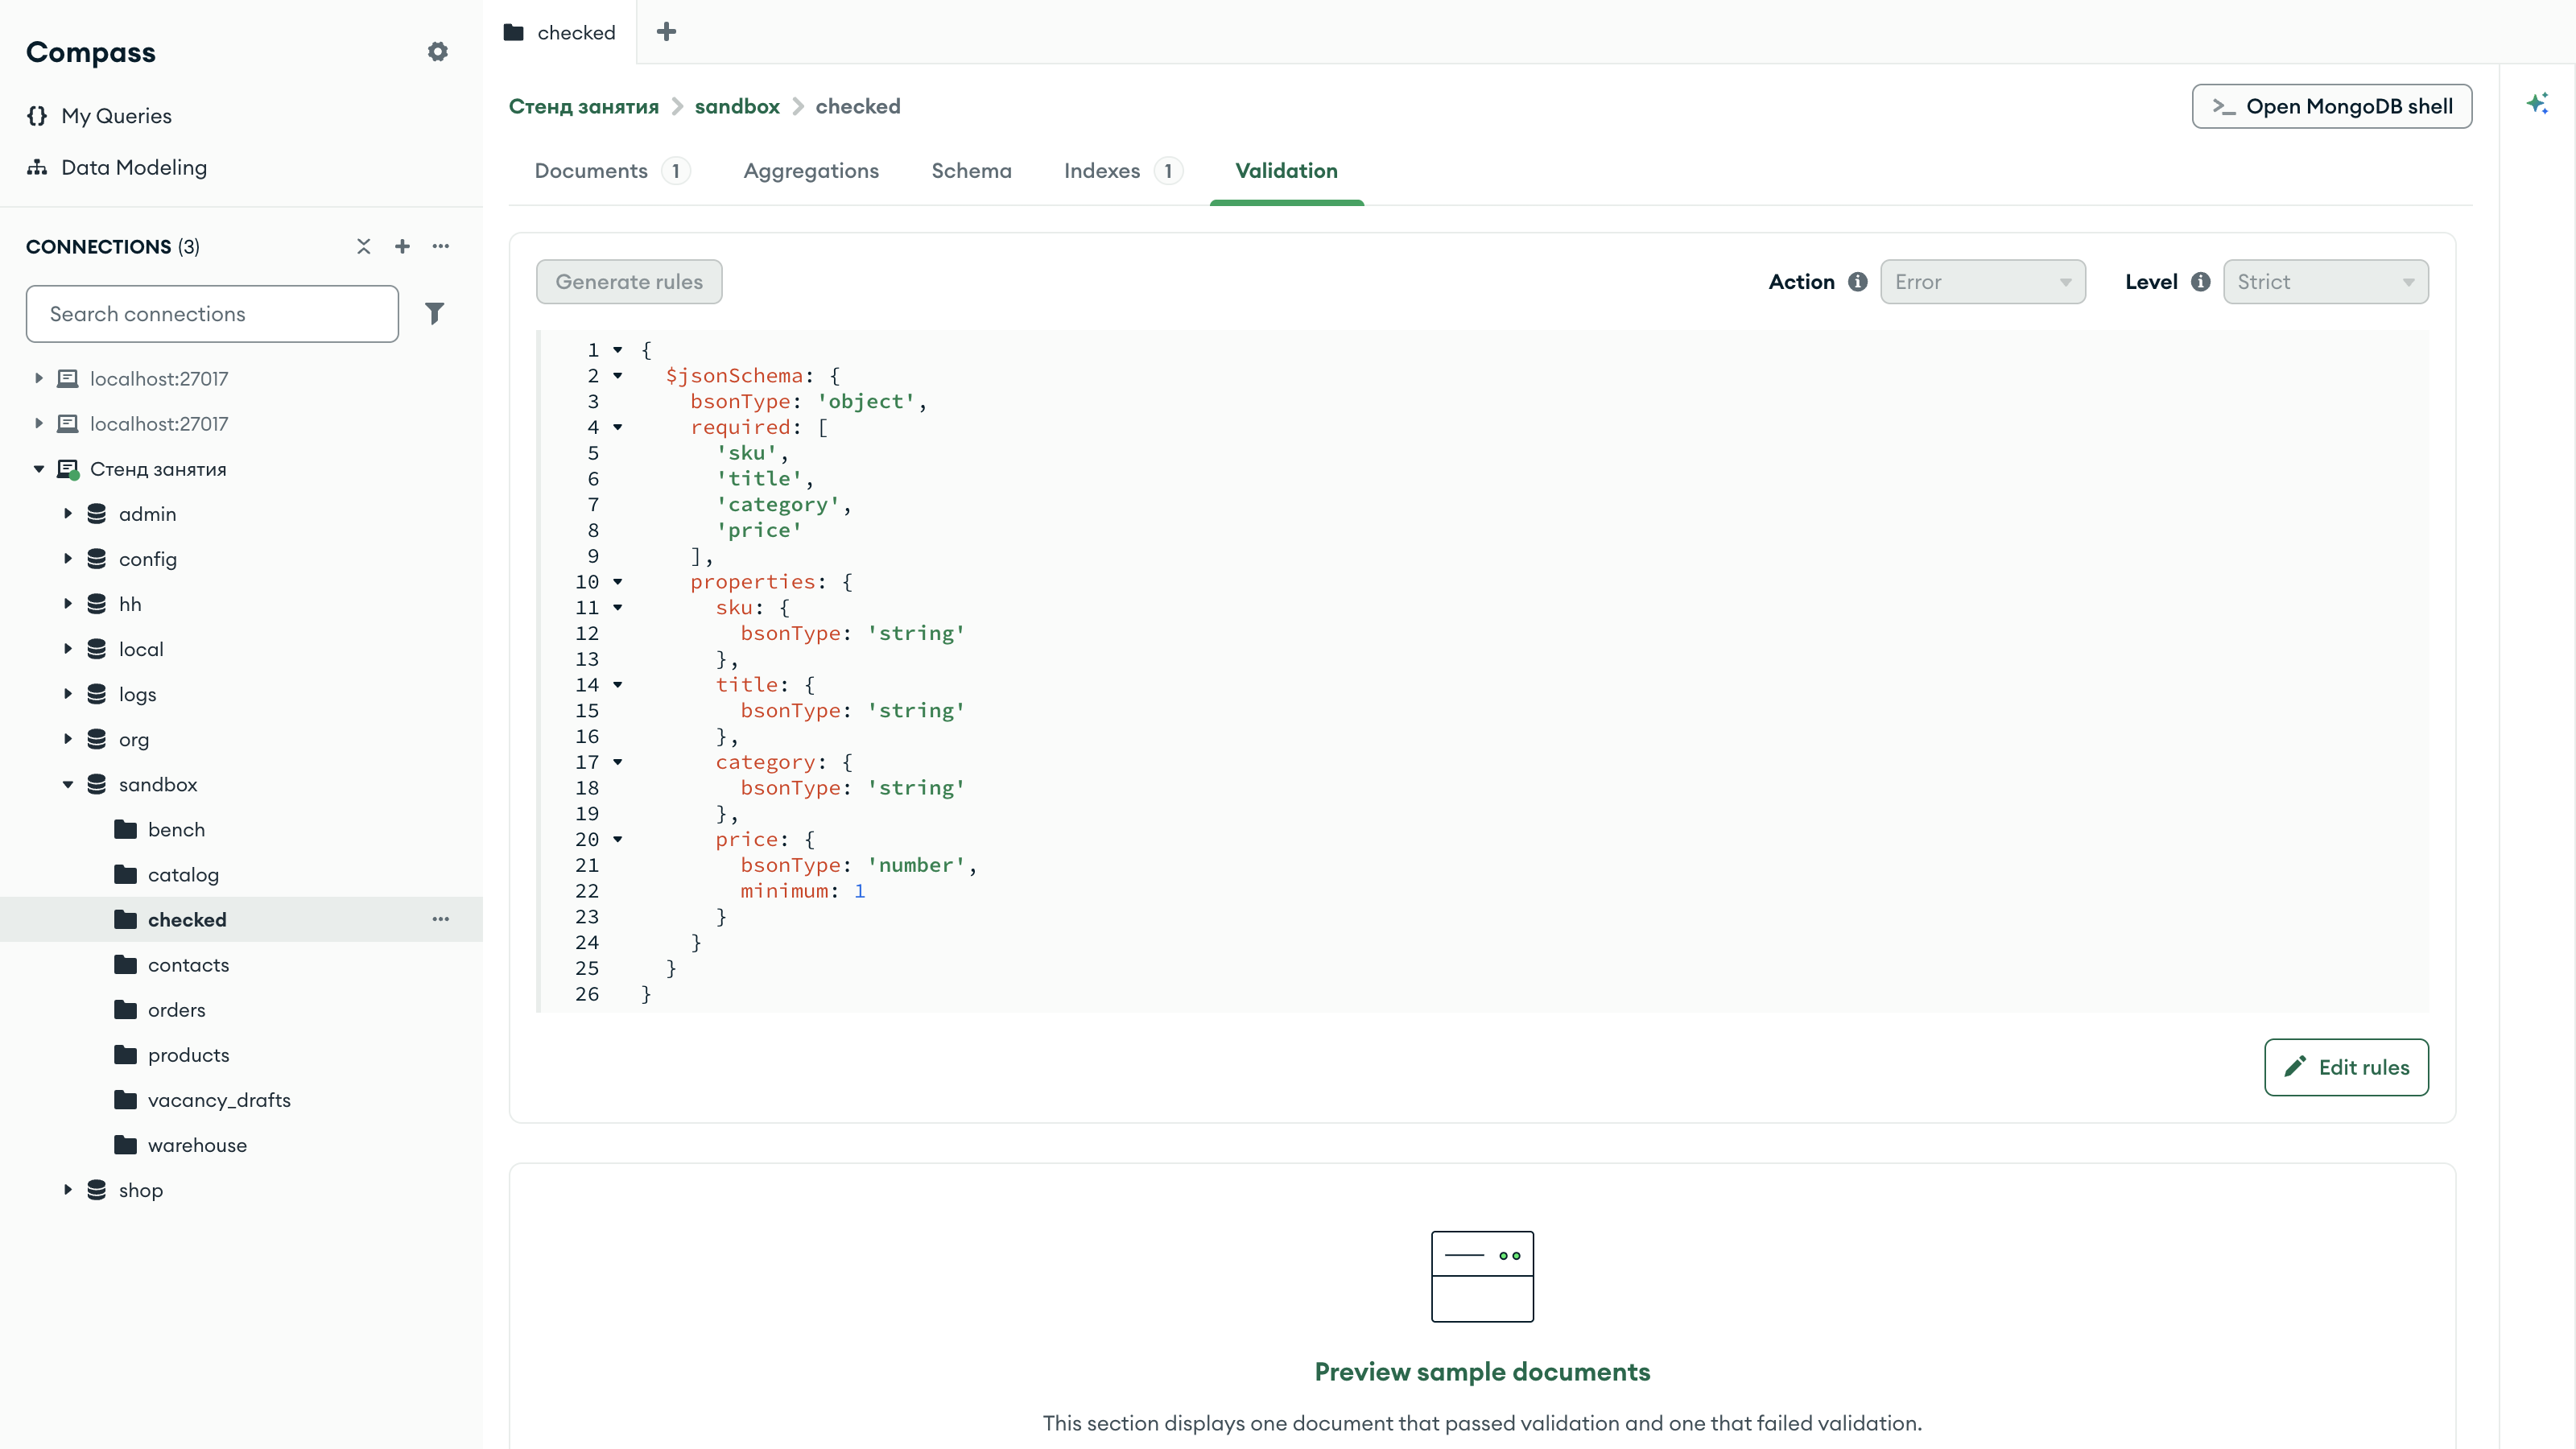Select admin database icon
Screen dimensions: 2576x1449
coord(97,514)
